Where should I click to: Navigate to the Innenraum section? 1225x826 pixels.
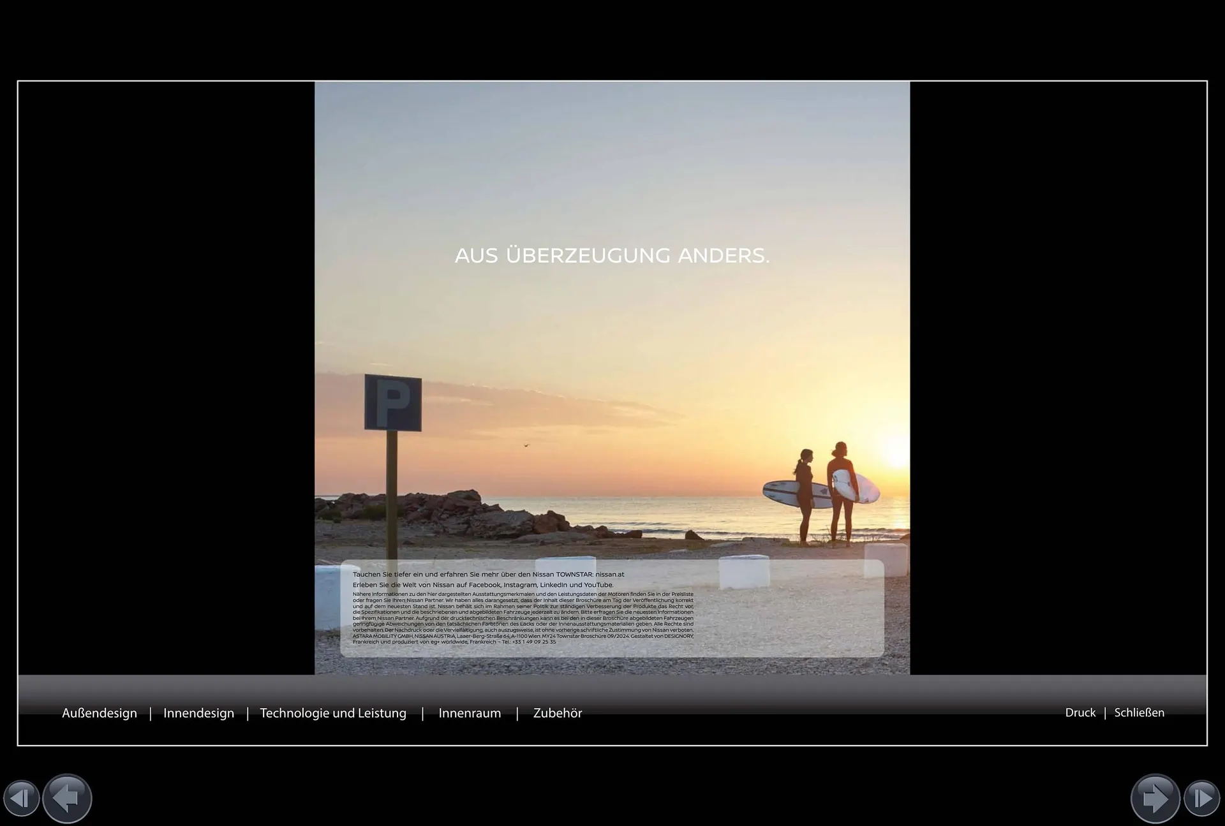click(x=470, y=713)
